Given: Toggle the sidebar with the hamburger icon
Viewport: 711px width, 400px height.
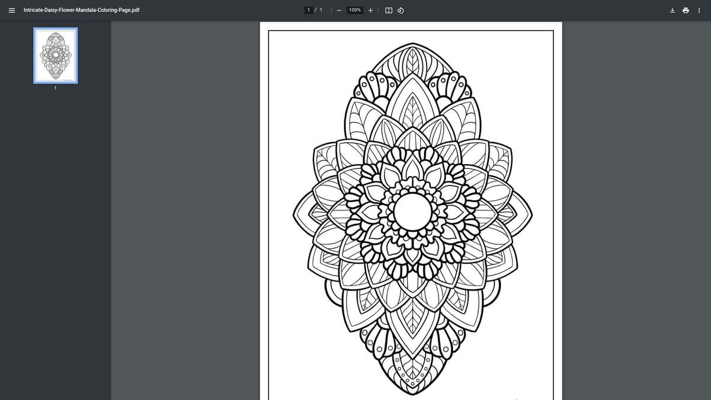Looking at the screenshot, I should coord(12,10).
